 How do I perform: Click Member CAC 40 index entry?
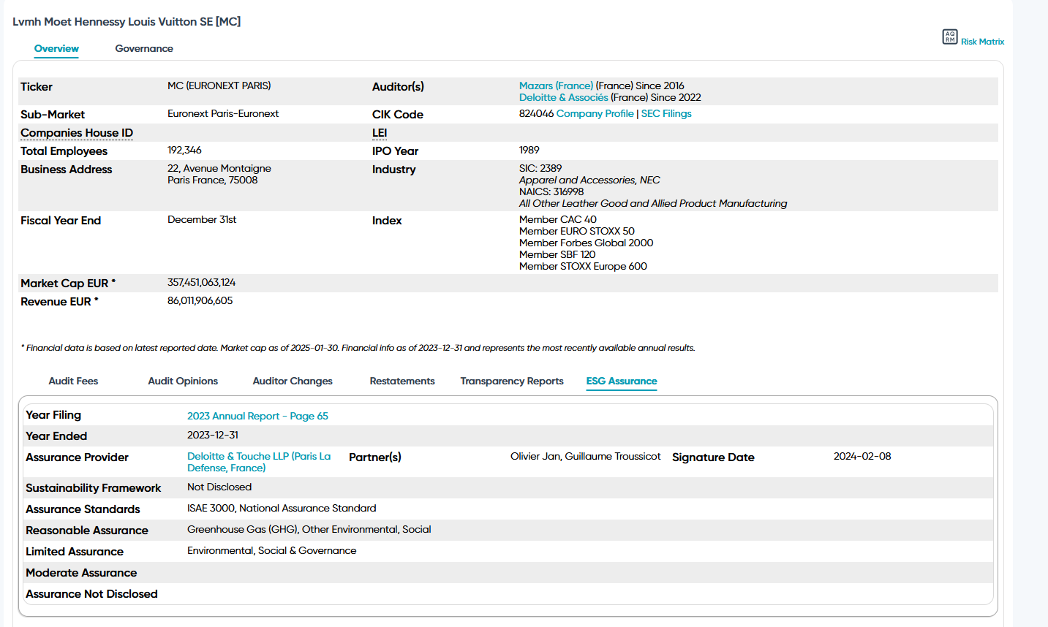click(558, 219)
